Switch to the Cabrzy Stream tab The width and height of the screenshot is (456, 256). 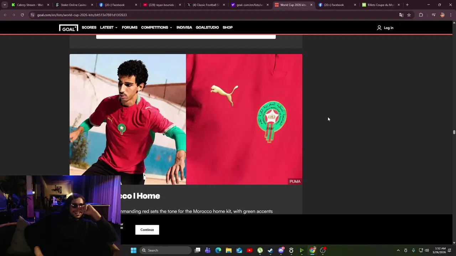pyautogui.click(x=30, y=5)
